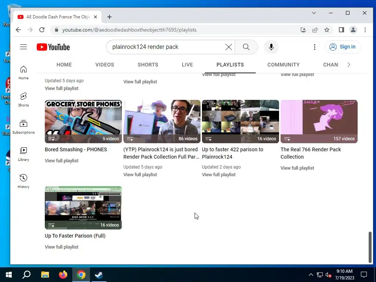Image resolution: width=376 pixels, height=282 pixels.
Task: Show hidden system tray icons
Action: [x=311, y=275]
